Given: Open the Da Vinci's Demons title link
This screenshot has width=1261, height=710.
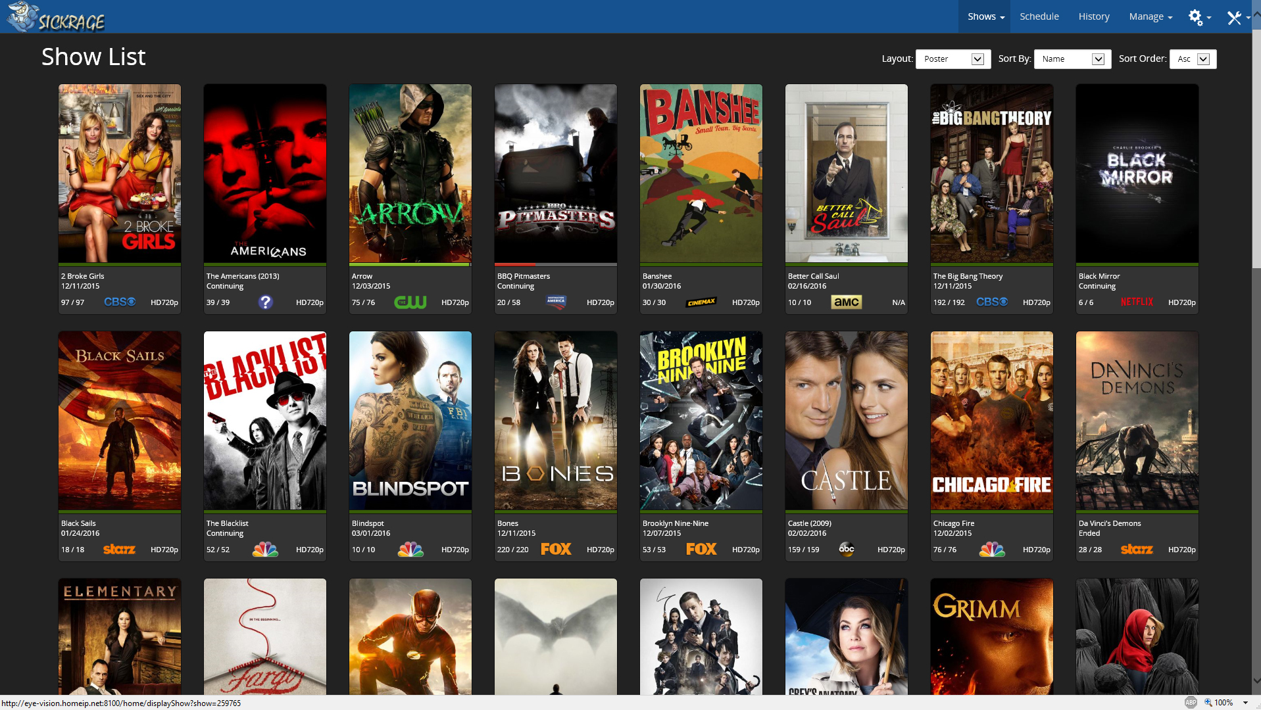Looking at the screenshot, I should pyautogui.click(x=1110, y=523).
